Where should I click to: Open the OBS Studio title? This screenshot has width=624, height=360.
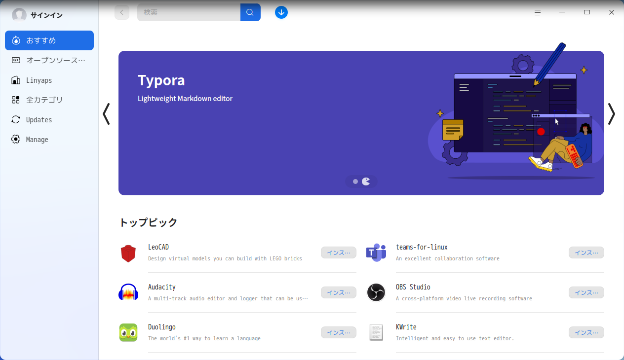click(413, 287)
